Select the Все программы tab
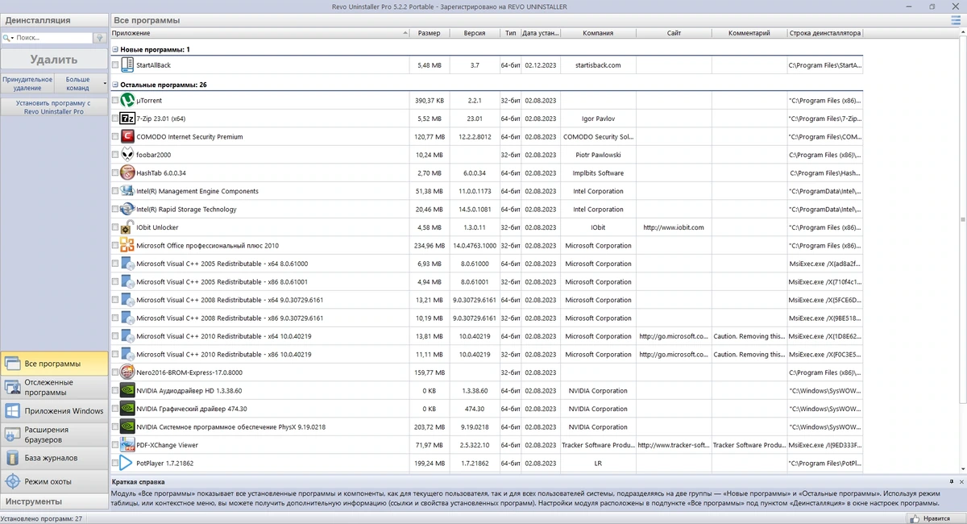The height and width of the screenshot is (524, 967). pyautogui.click(x=54, y=364)
